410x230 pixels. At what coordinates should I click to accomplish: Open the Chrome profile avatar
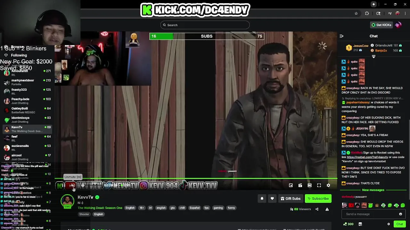398,13
